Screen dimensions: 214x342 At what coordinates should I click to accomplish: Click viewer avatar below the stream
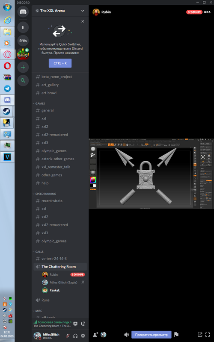tap(103, 335)
